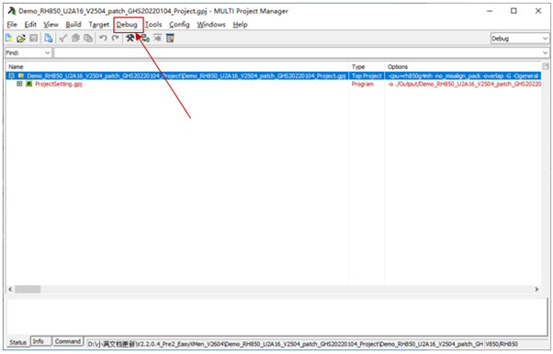
Task: Open the Find text history dropdown arrow
Action: (546, 53)
